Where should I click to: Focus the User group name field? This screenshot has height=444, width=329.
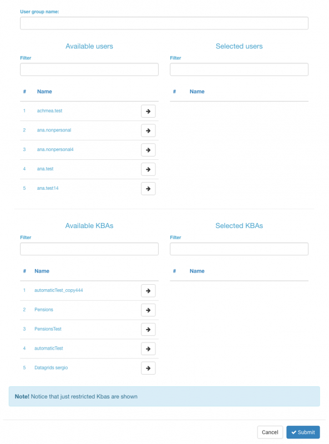coord(164,23)
